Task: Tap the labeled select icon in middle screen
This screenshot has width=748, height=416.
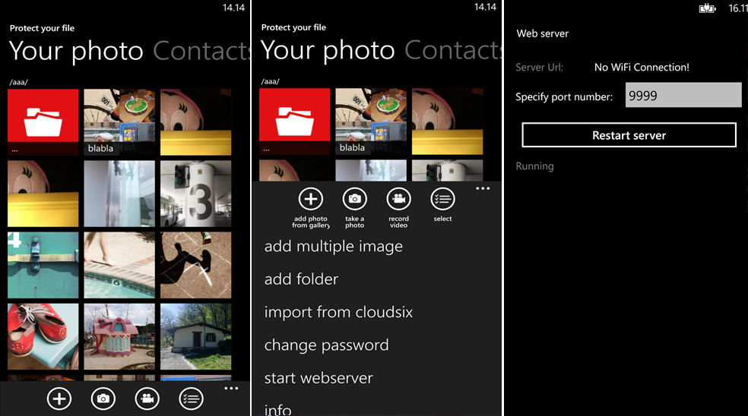Action: coord(442,199)
